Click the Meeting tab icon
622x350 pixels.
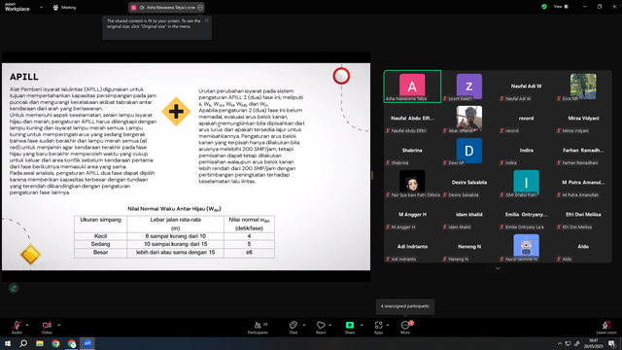pyautogui.click(x=55, y=7)
